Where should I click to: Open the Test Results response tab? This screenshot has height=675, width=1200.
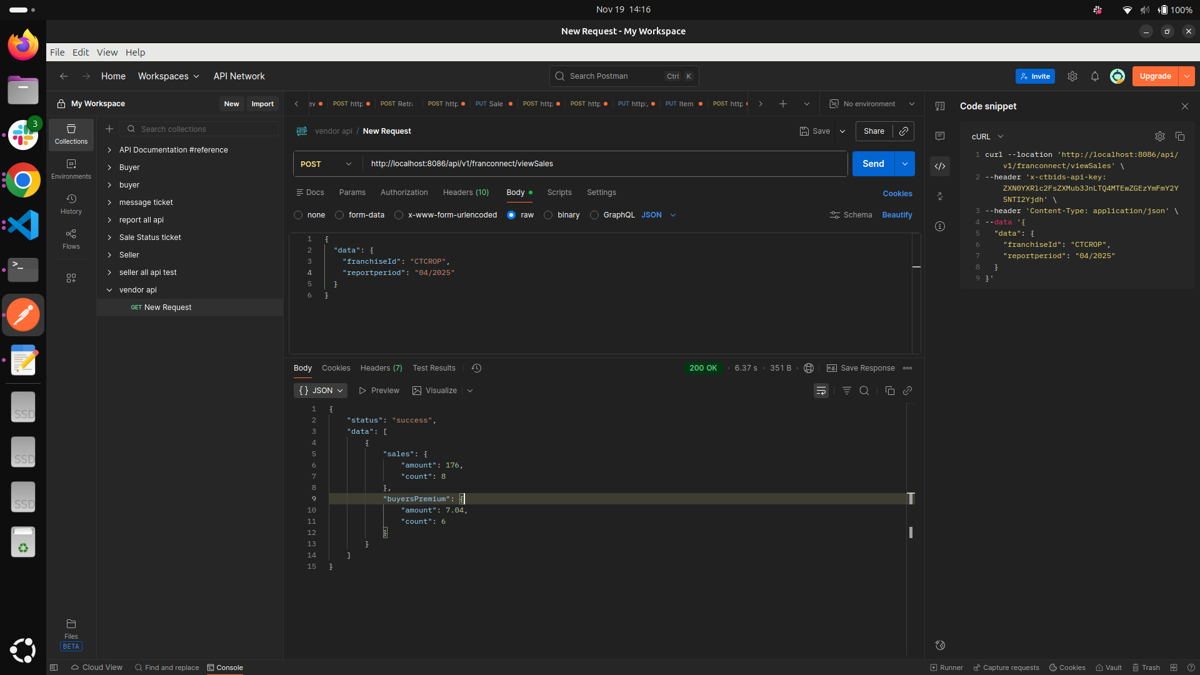[x=434, y=368]
